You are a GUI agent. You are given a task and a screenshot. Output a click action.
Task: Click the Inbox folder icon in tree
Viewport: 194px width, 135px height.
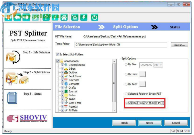pos(66,69)
